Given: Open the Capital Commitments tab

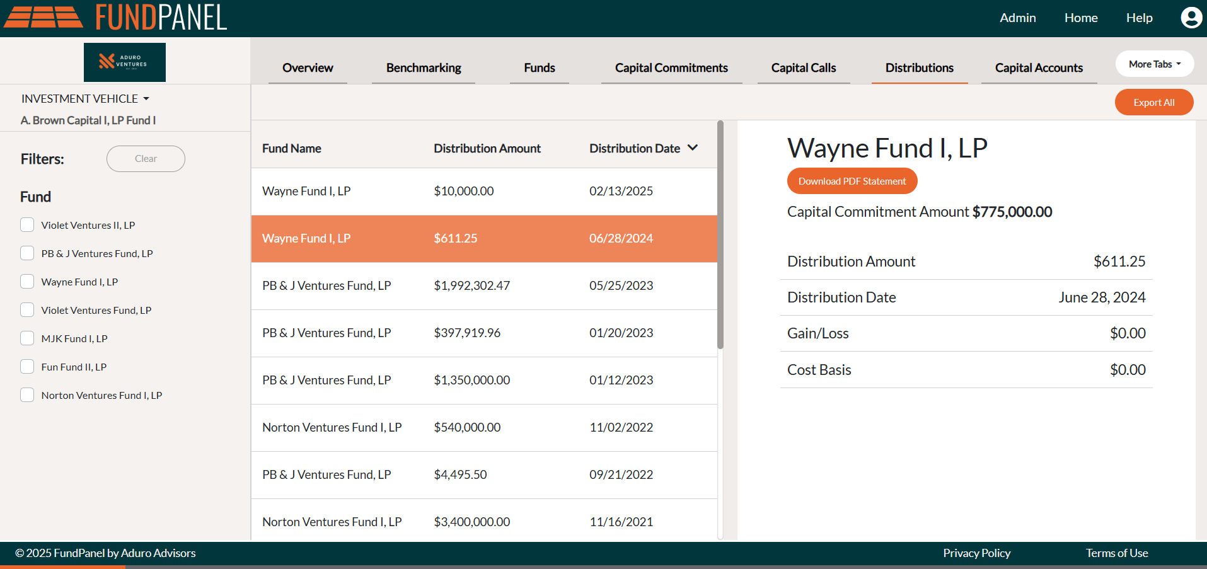Looking at the screenshot, I should coord(671,67).
